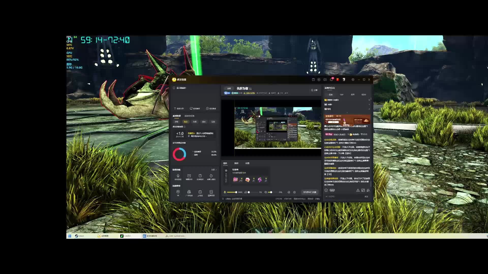This screenshot has width=488, height=274.
Task: Mute the microphone icon toggle
Action: [225, 192]
